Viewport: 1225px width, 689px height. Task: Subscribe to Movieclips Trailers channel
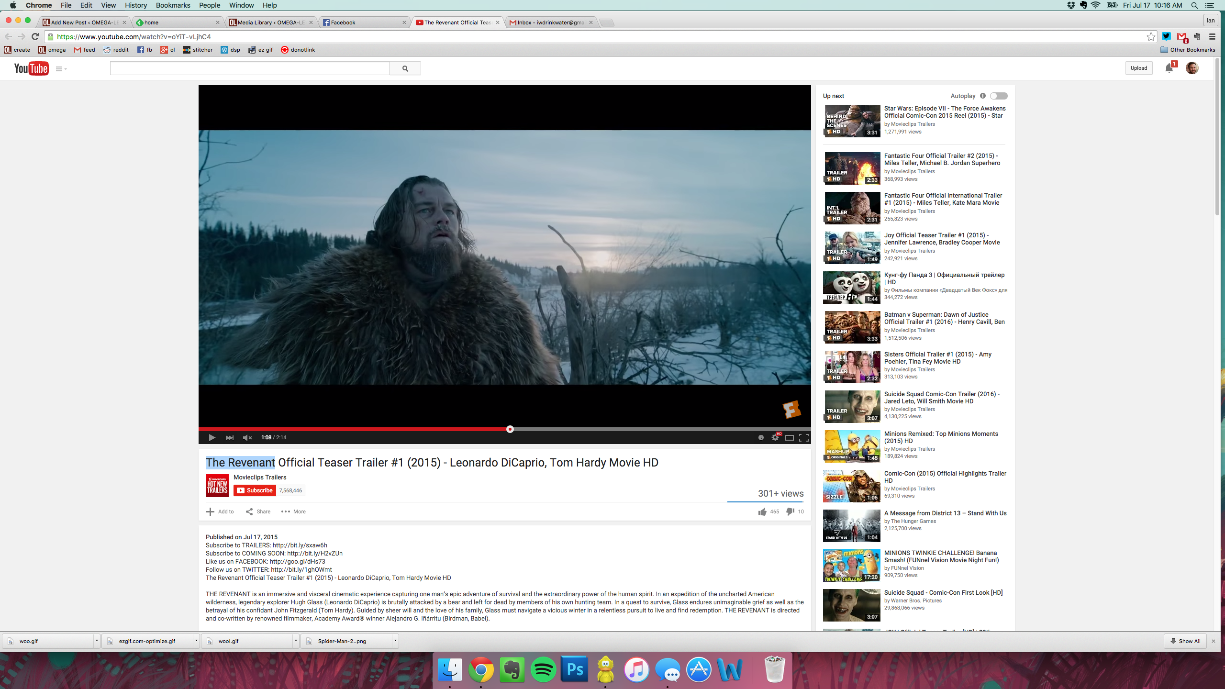click(255, 490)
